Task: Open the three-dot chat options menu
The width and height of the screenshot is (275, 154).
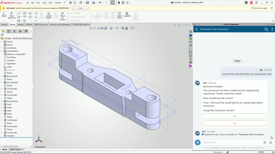Action: click(x=272, y=29)
